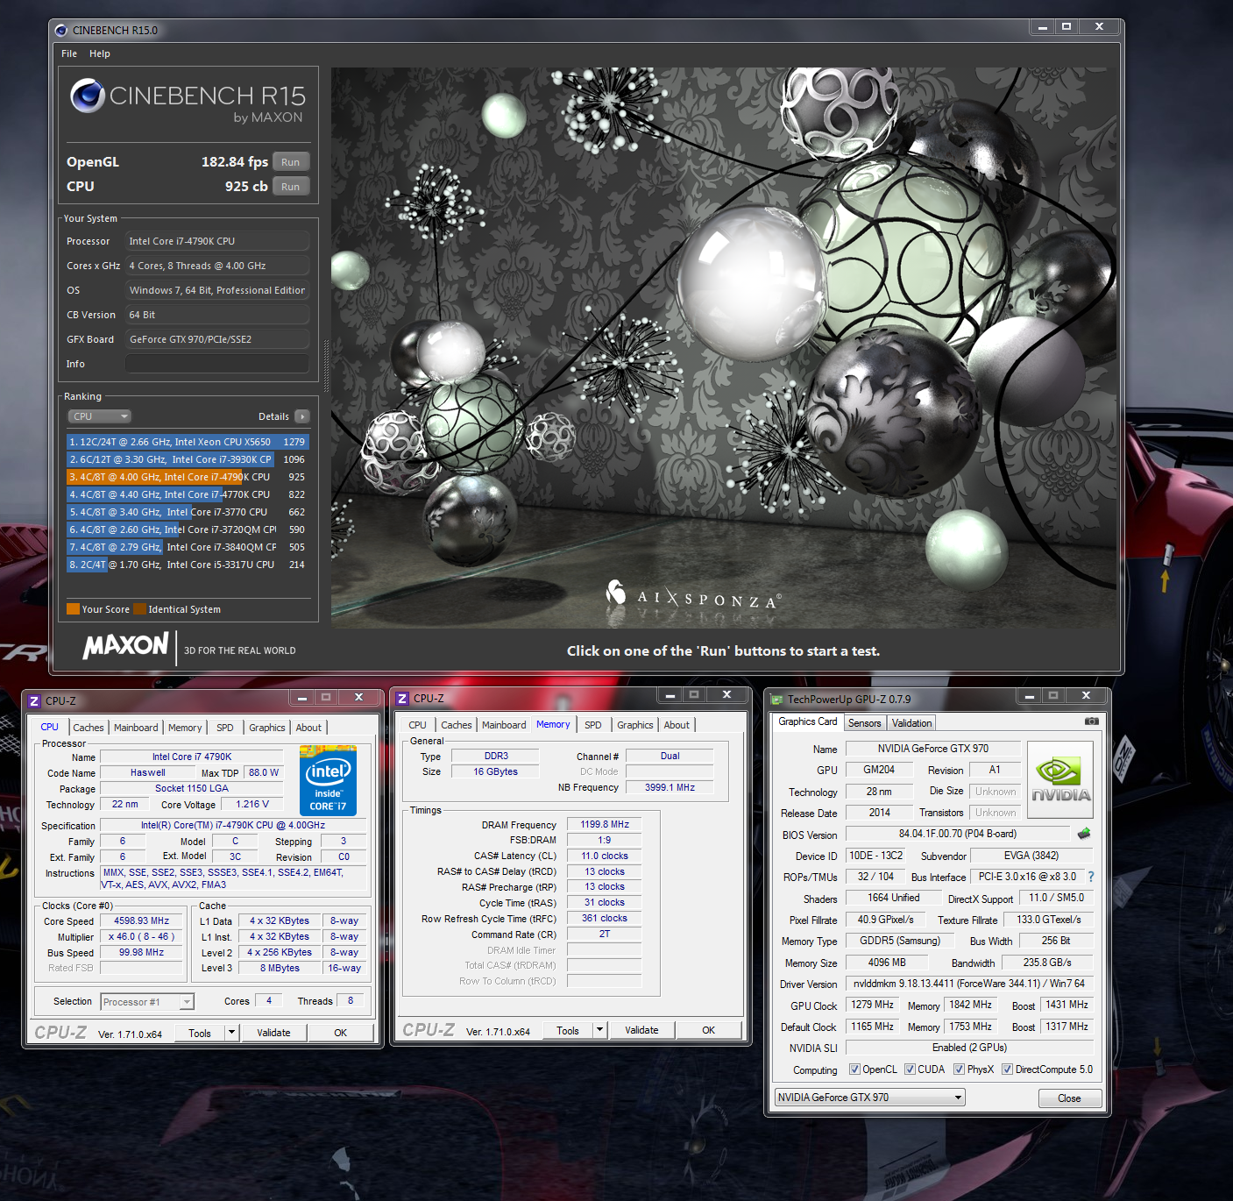Image resolution: width=1233 pixels, height=1201 pixels.
Task: Open the CPU ranking type dropdown
Action: pyautogui.click(x=100, y=416)
